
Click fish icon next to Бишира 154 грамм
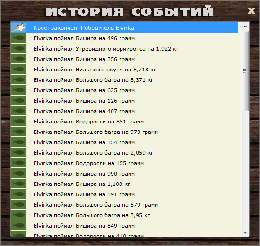pos(18,142)
